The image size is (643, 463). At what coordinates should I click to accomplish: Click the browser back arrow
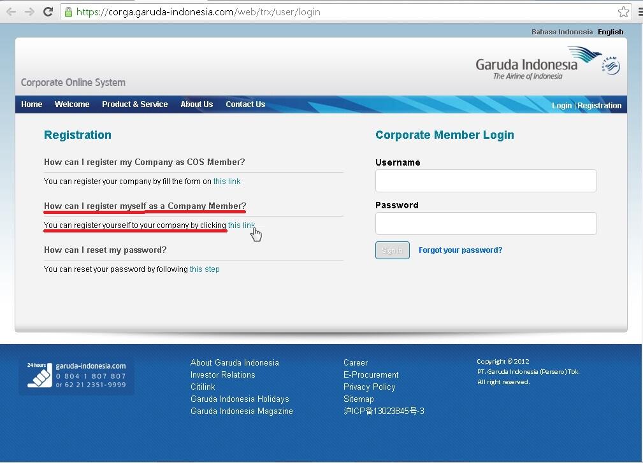point(11,12)
